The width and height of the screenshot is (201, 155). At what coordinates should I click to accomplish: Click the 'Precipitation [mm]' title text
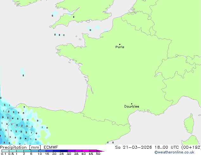coord(21,147)
